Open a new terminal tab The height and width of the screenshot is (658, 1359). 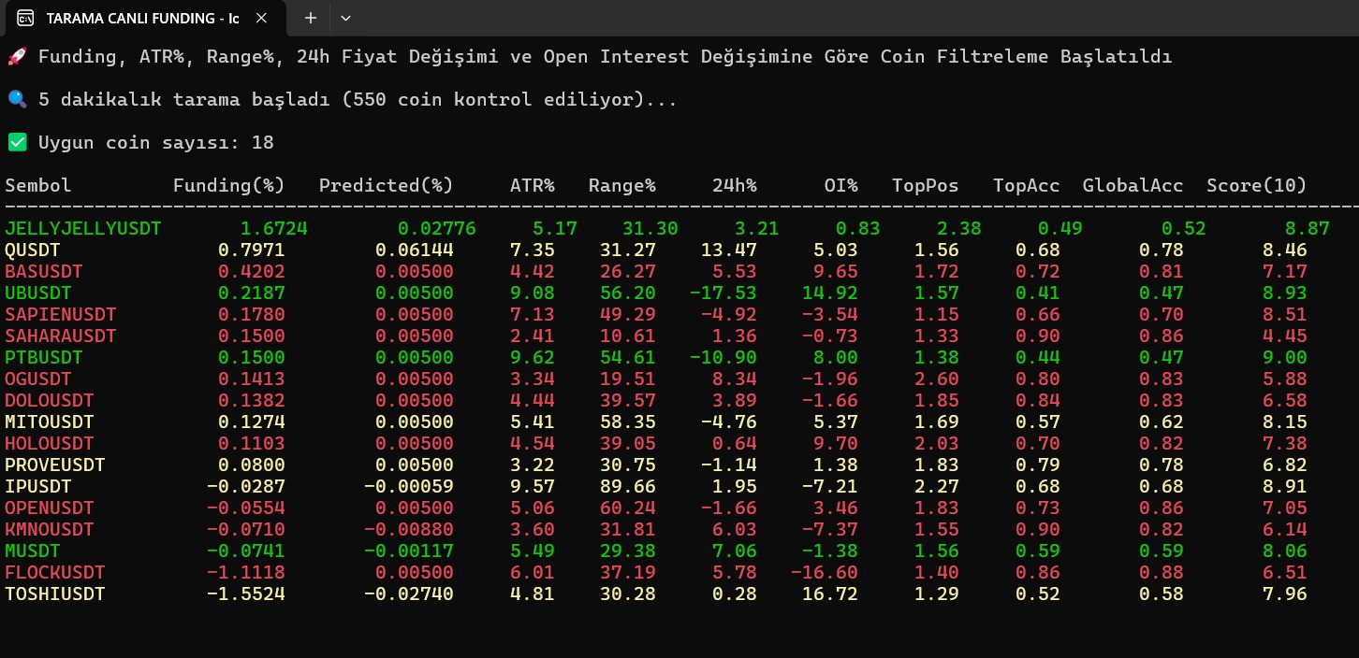[x=311, y=18]
